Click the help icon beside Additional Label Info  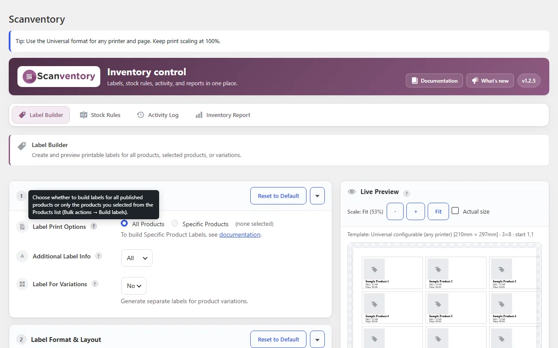pos(99,256)
